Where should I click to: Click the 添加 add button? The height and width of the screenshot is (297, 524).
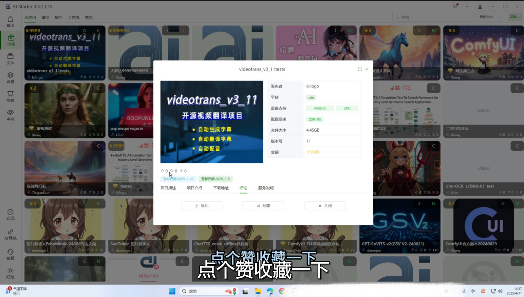(202, 206)
